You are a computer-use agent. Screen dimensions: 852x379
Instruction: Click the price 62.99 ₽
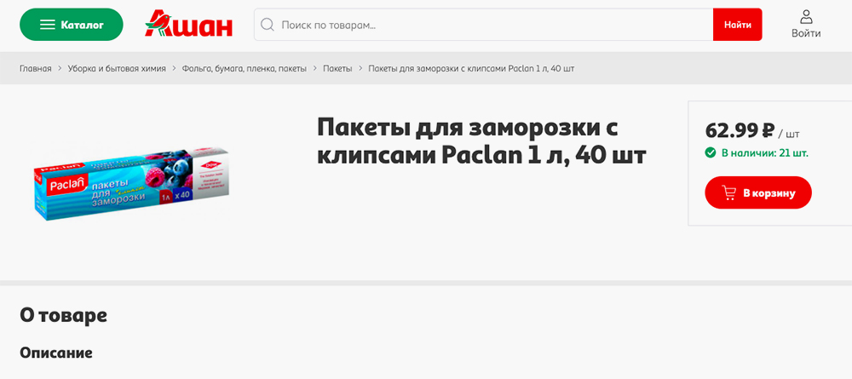coord(739,130)
